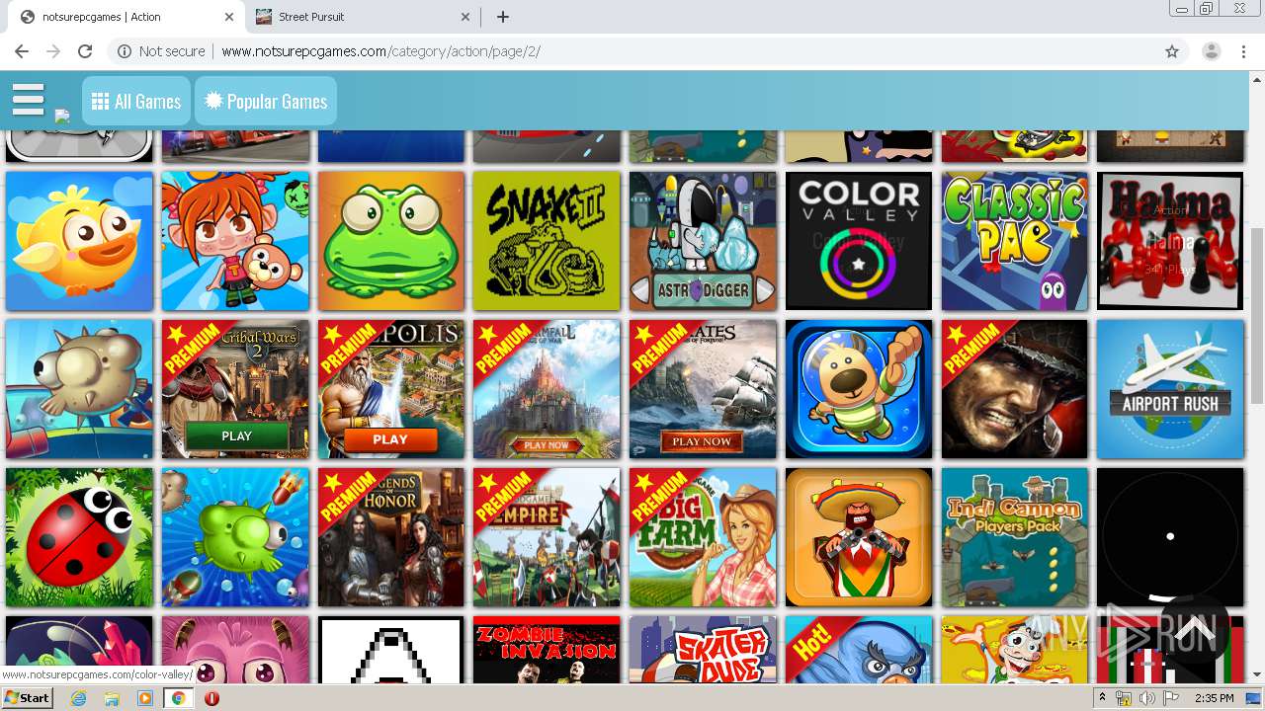The width and height of the screenshot is (1265, 711).
Task: Open the Big Farm premium game
Action: point(703,537)
